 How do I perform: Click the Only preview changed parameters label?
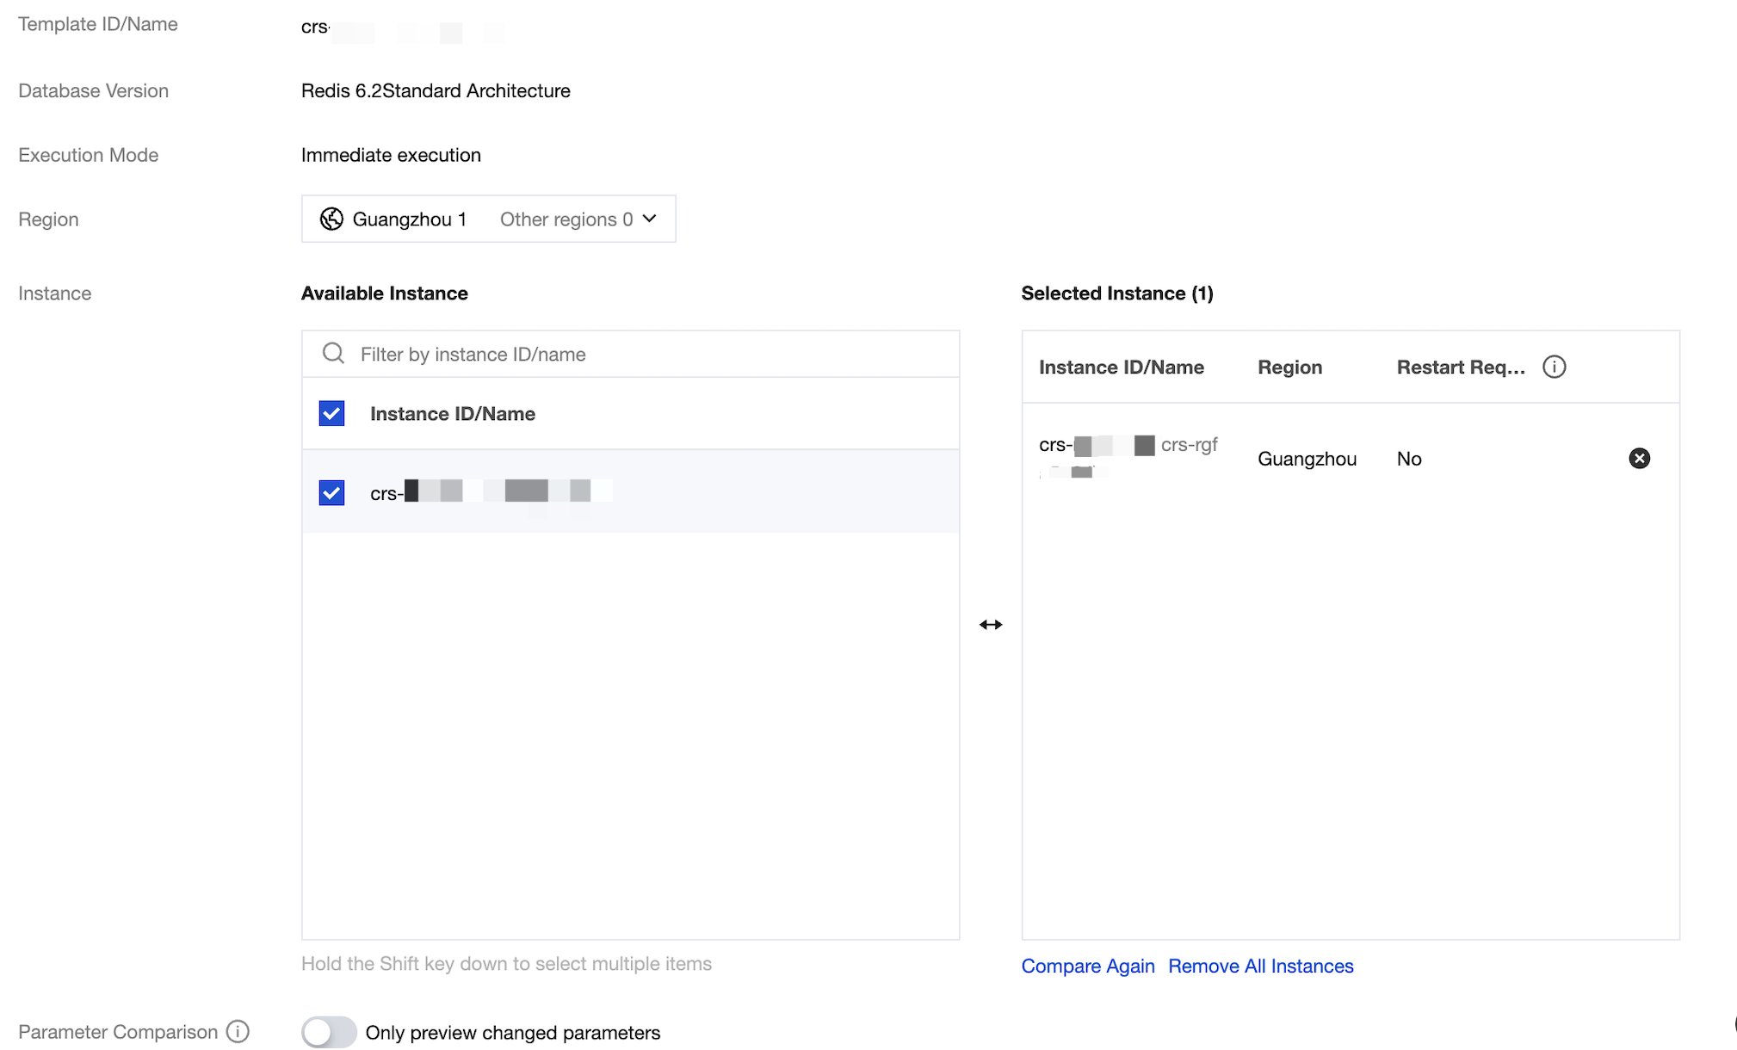[x=513, y=1033]
